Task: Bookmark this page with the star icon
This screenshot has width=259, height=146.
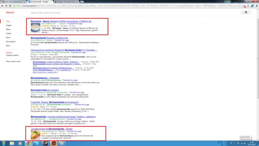Action: pos(239,6)
